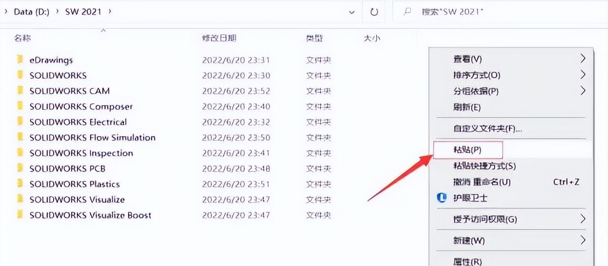Open the 新建(W) menu entry

tap(469, 240)
